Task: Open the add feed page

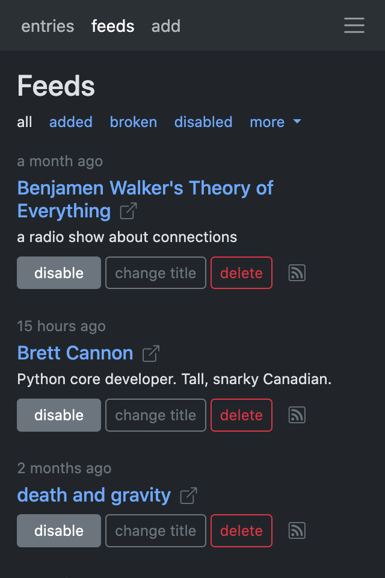Action: pyautogui.click(x=165, y=26)
